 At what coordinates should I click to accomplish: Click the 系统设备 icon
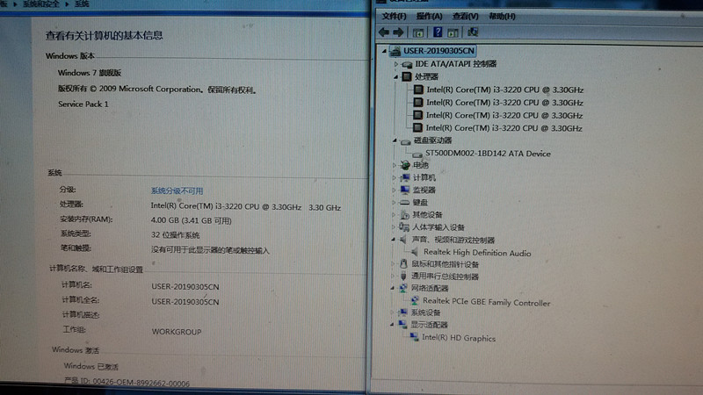(402, 312)
